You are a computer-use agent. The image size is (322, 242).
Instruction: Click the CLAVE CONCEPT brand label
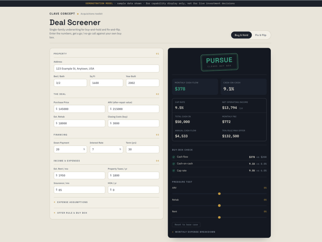pyautogui.click(x=62, y=14)
